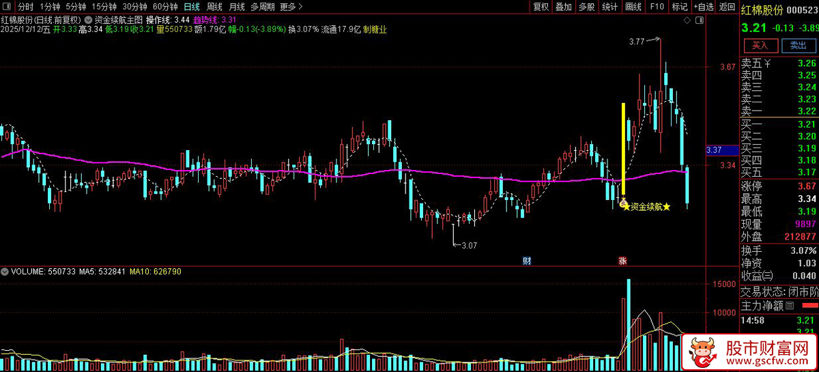Click the 复权 toolbar button

pos(541,7)
